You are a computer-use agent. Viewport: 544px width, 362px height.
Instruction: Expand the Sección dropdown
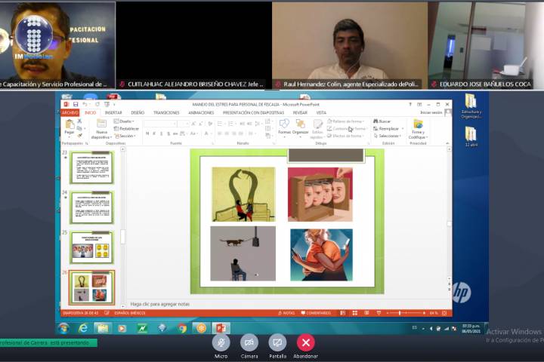[126, 136]
